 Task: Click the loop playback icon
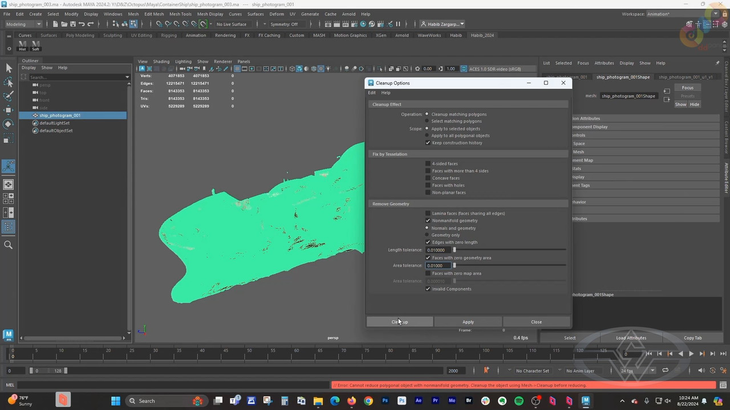coord(665,371)
